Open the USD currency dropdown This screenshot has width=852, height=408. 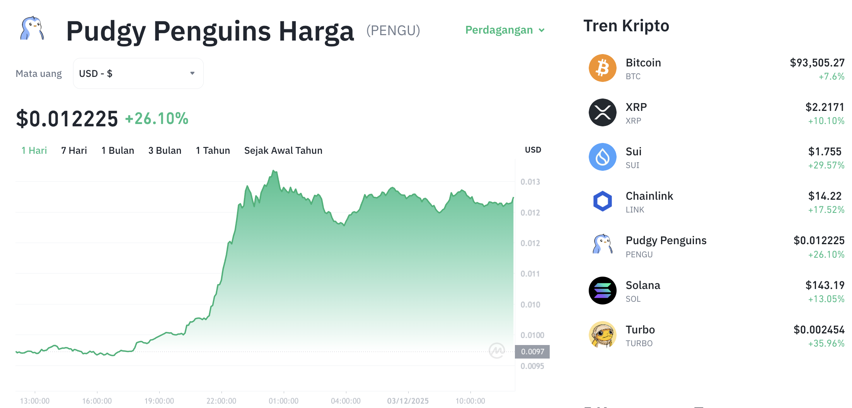138,73
